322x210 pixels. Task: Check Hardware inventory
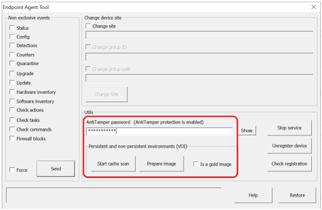click(12, 92)
